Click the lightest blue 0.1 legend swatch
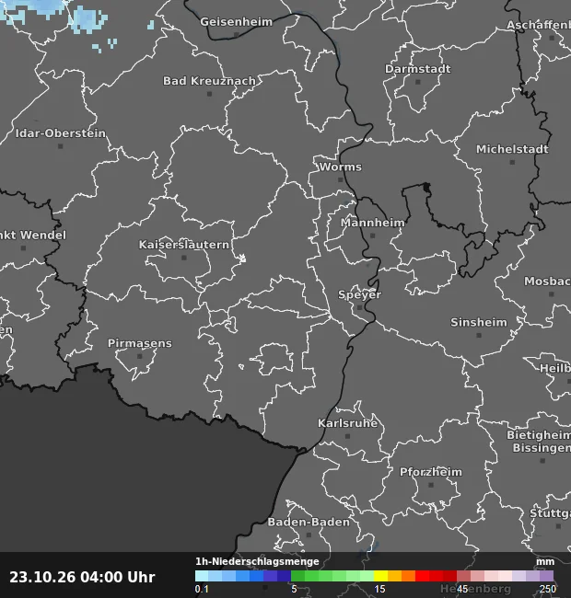 pos(202,576)
